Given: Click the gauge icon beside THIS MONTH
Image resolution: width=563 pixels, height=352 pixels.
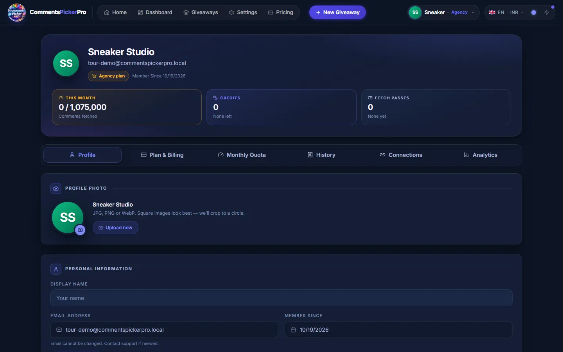Looking at the screenshot, I should tap(61, 98).
